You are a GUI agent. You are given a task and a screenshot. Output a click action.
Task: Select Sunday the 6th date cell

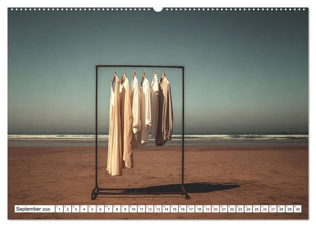100,209
